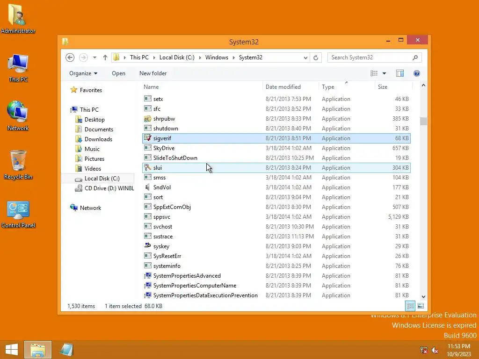Open the Start button on taskbar
479x359 pixels.
pyautogui.click(x=12, y=350)
